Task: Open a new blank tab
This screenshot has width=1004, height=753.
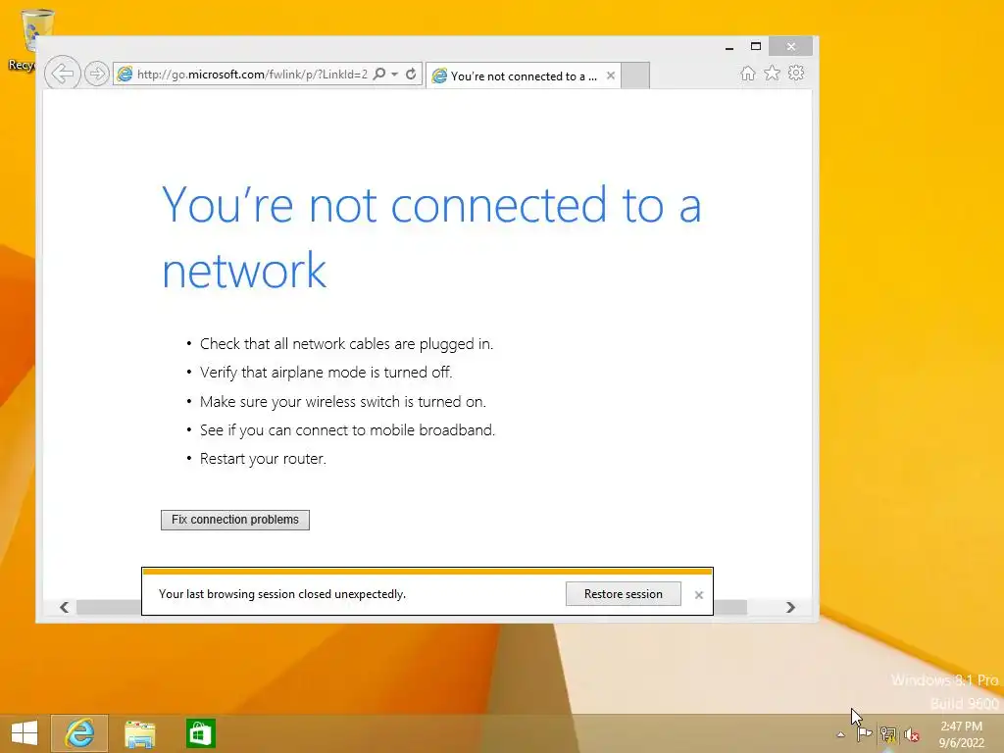Action: [635, 75]
